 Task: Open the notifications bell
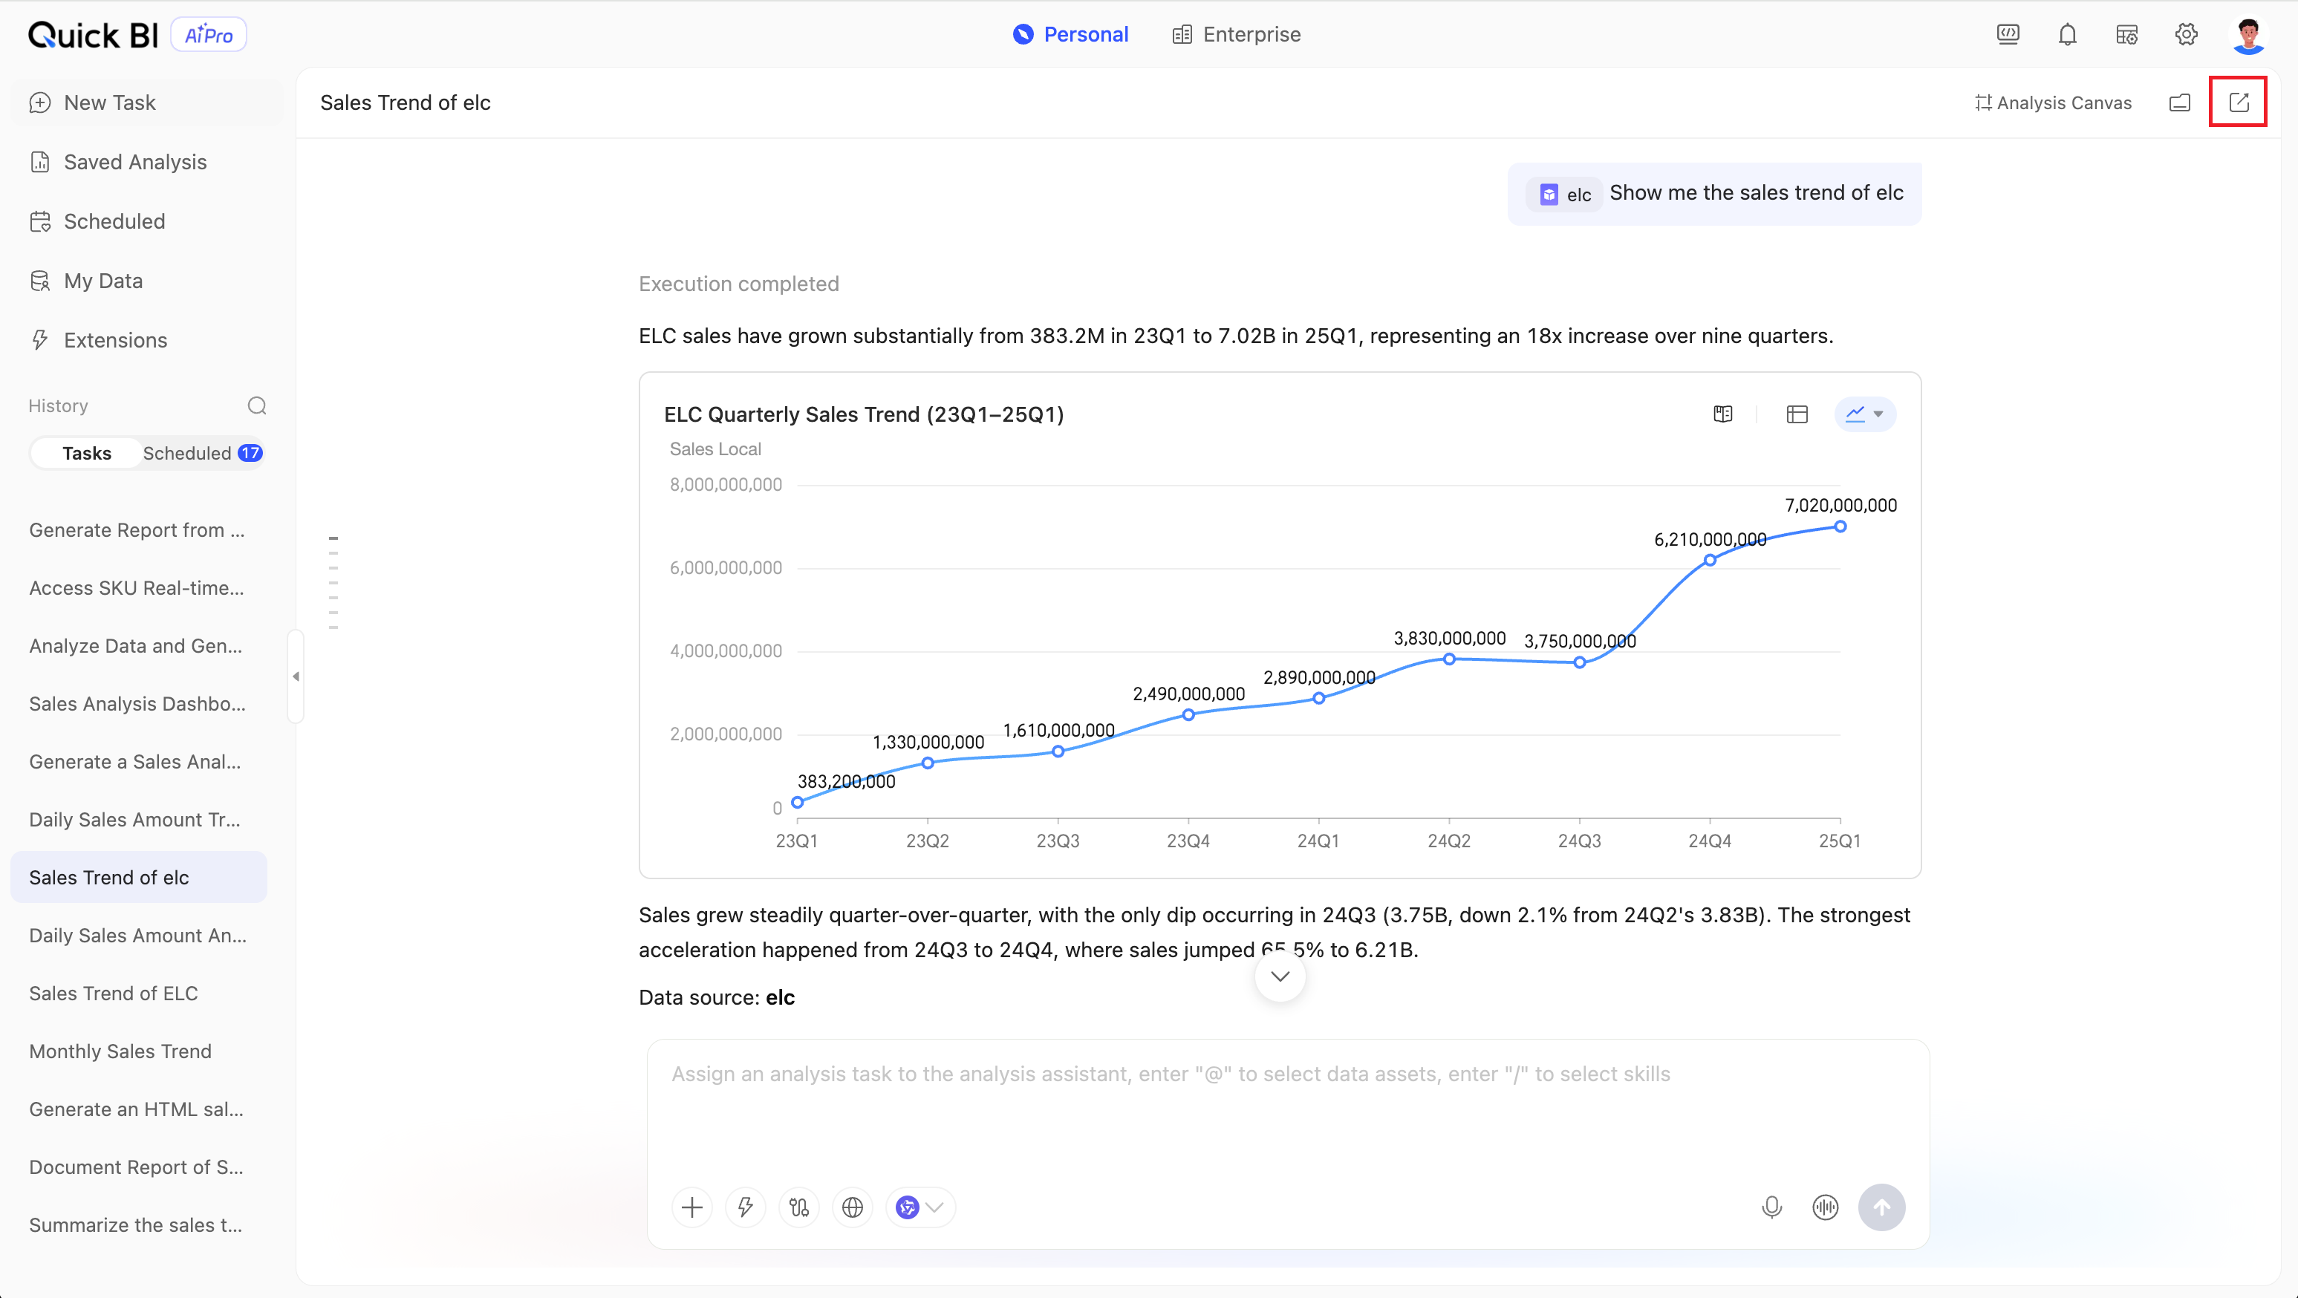(2067, 35)
